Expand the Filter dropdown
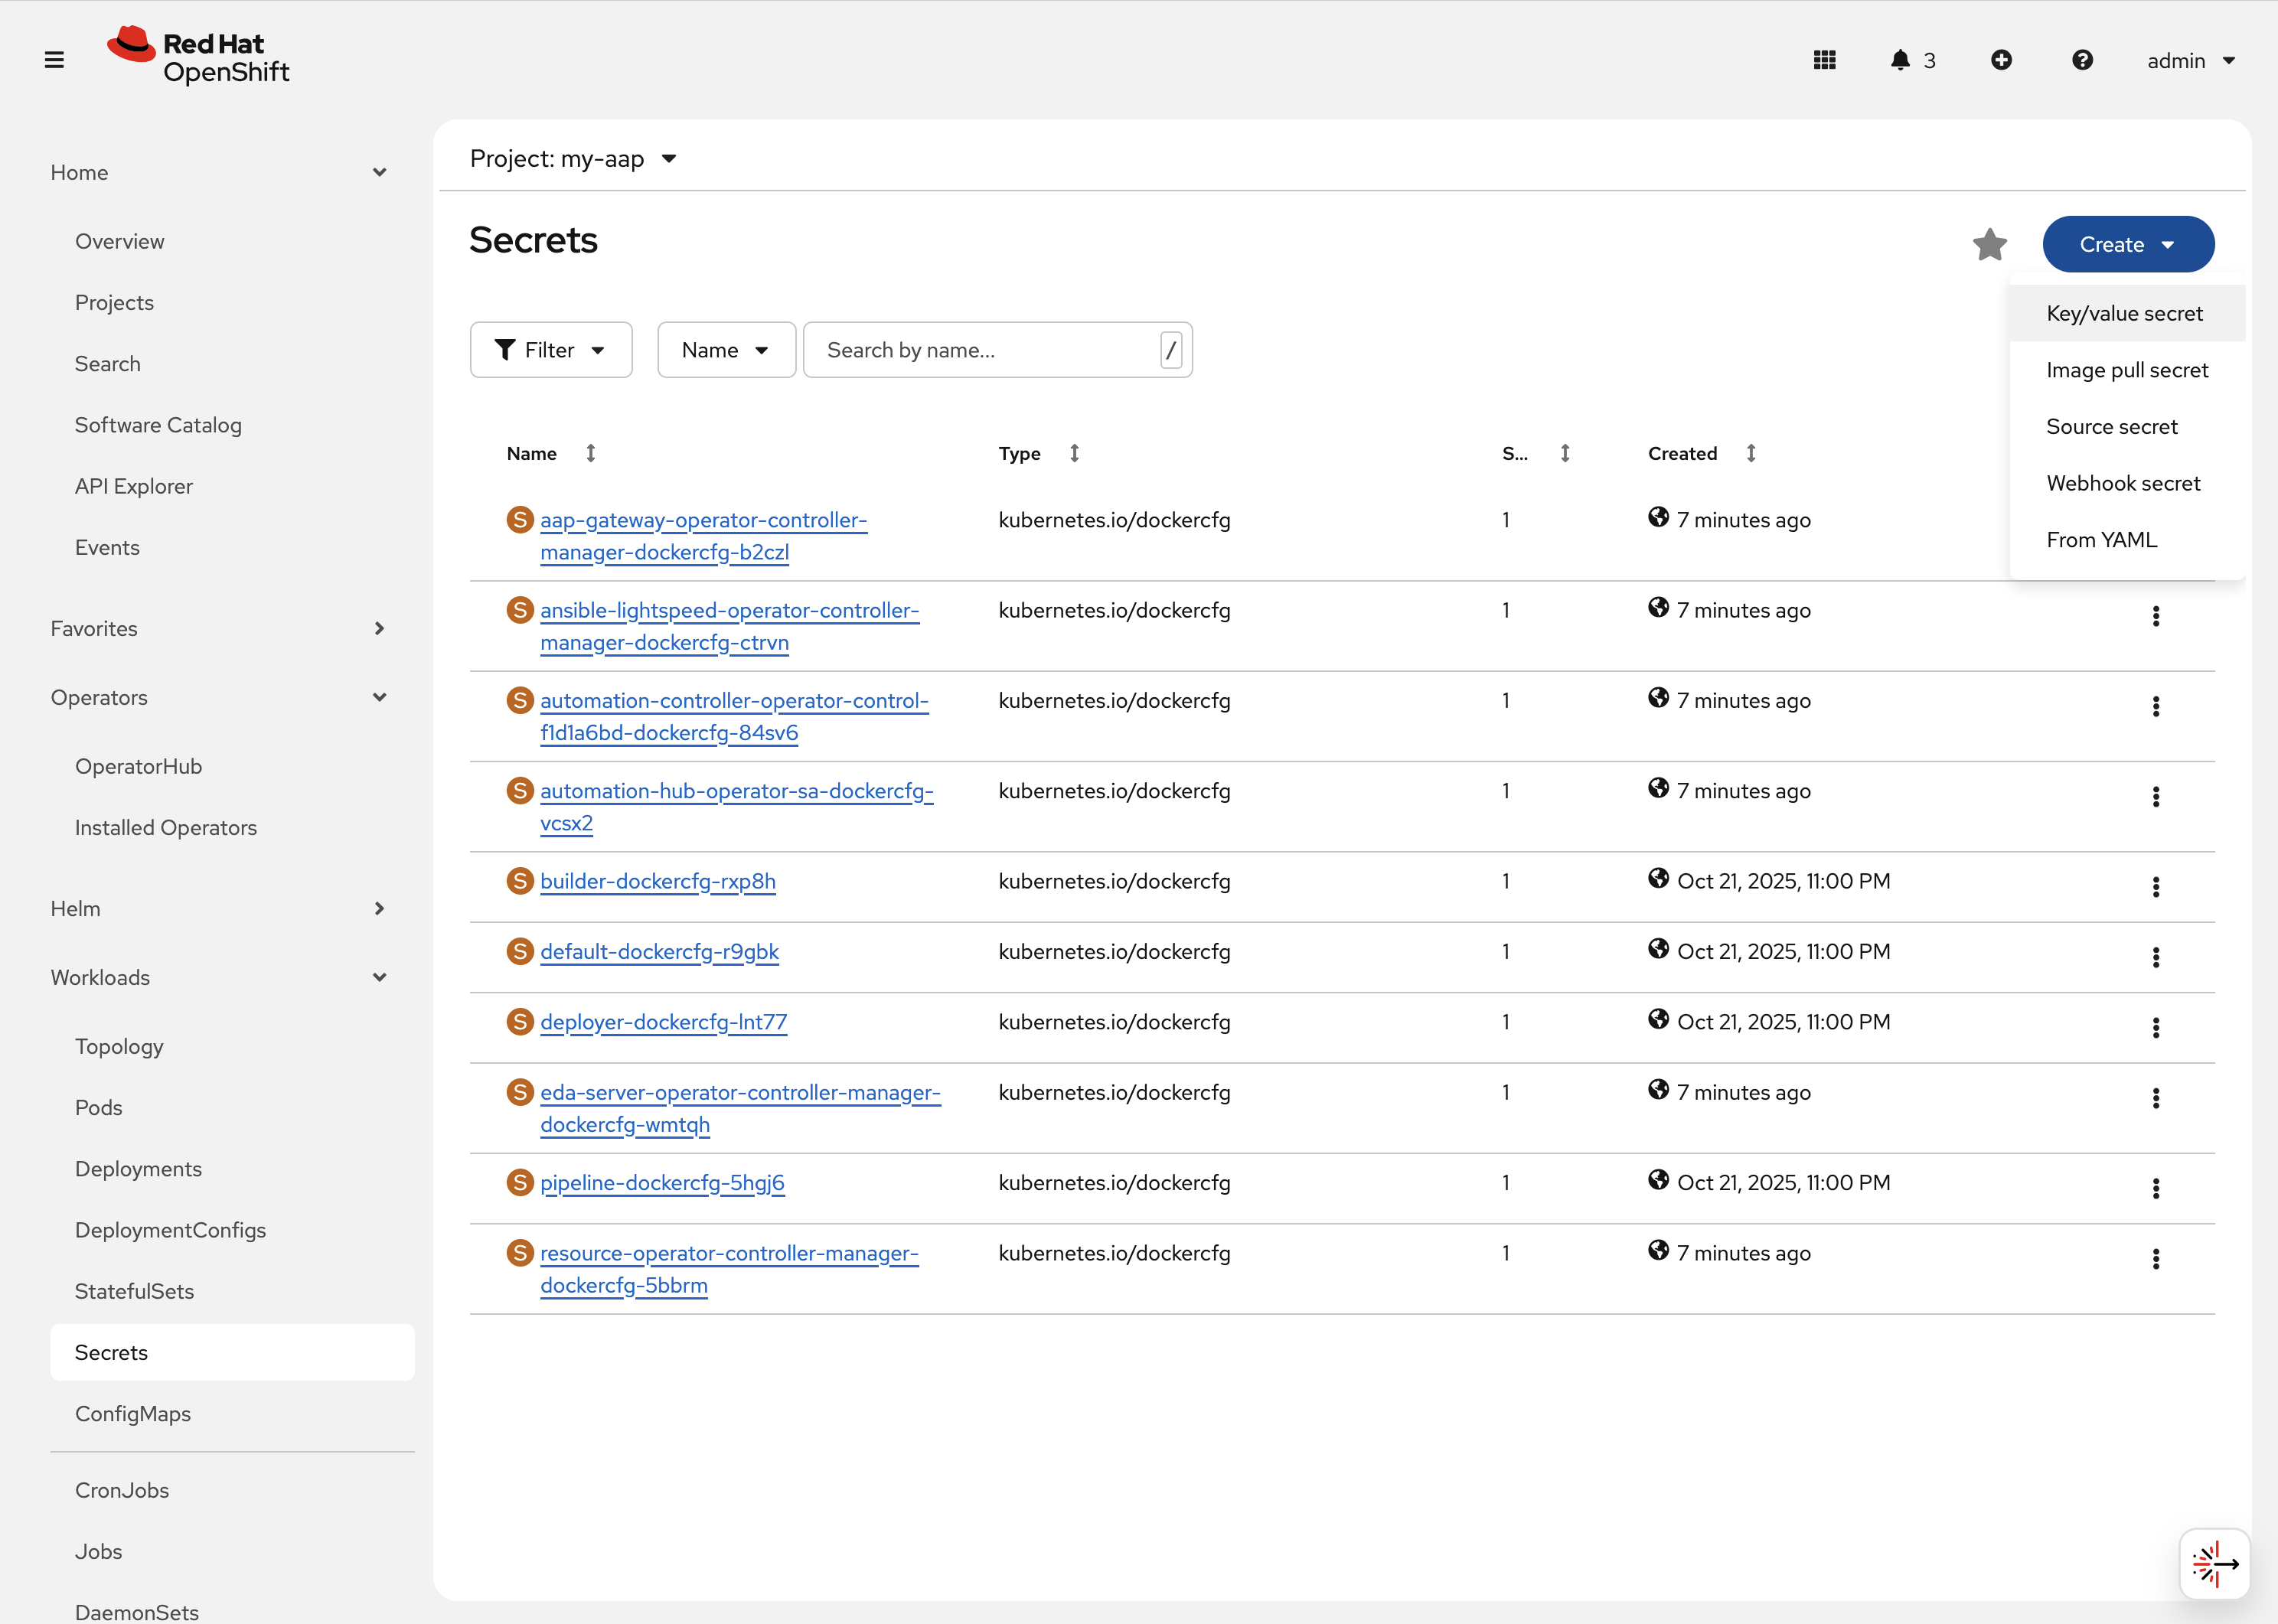The height and width of the screenshot is (1624, 2278). point(551,350)
